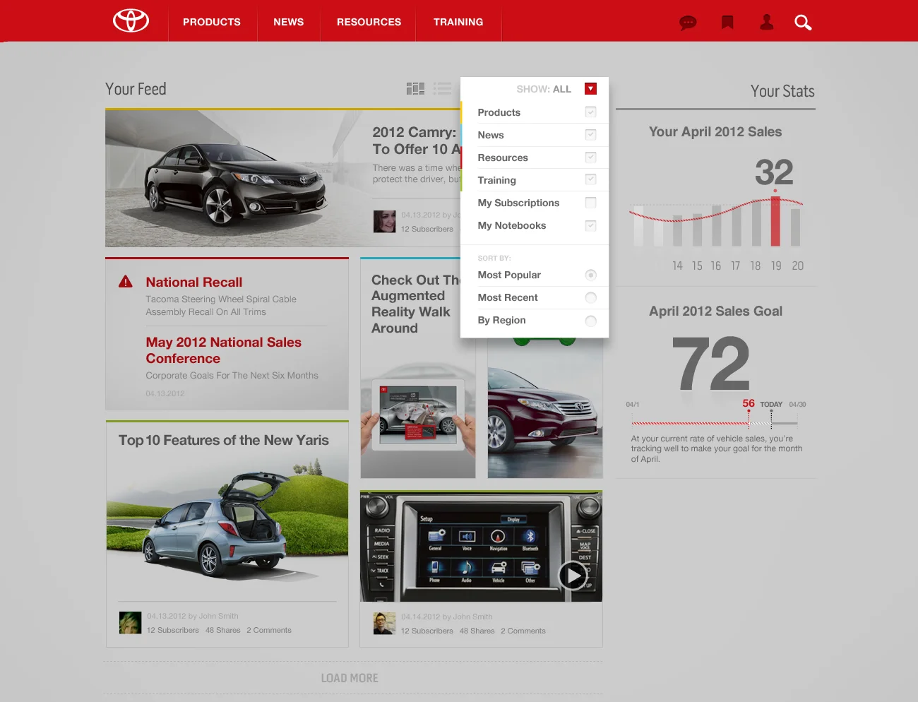Click the large goal number 72
Screen dimensions: 918x702
click(710, 364)
